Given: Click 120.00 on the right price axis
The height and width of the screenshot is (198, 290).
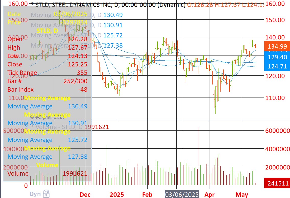Looking at the screenshot, I should (x=275, y=76).
